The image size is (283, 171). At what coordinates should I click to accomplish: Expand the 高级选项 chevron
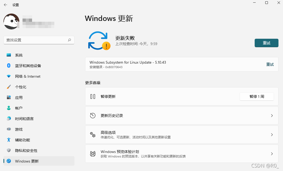(272, 135)
